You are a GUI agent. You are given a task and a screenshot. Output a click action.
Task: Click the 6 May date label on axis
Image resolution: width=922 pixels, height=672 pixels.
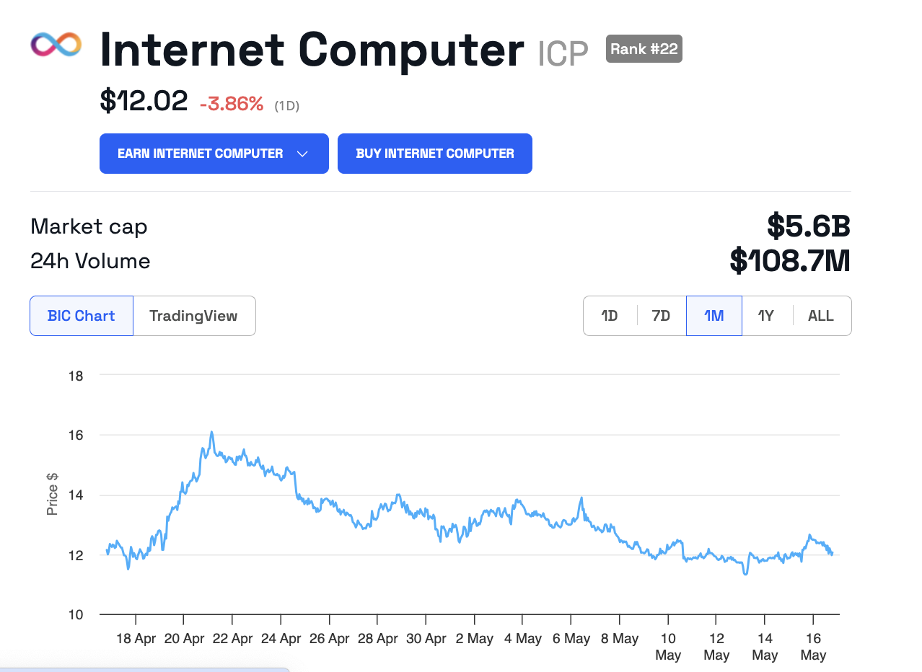click(571, 639)
